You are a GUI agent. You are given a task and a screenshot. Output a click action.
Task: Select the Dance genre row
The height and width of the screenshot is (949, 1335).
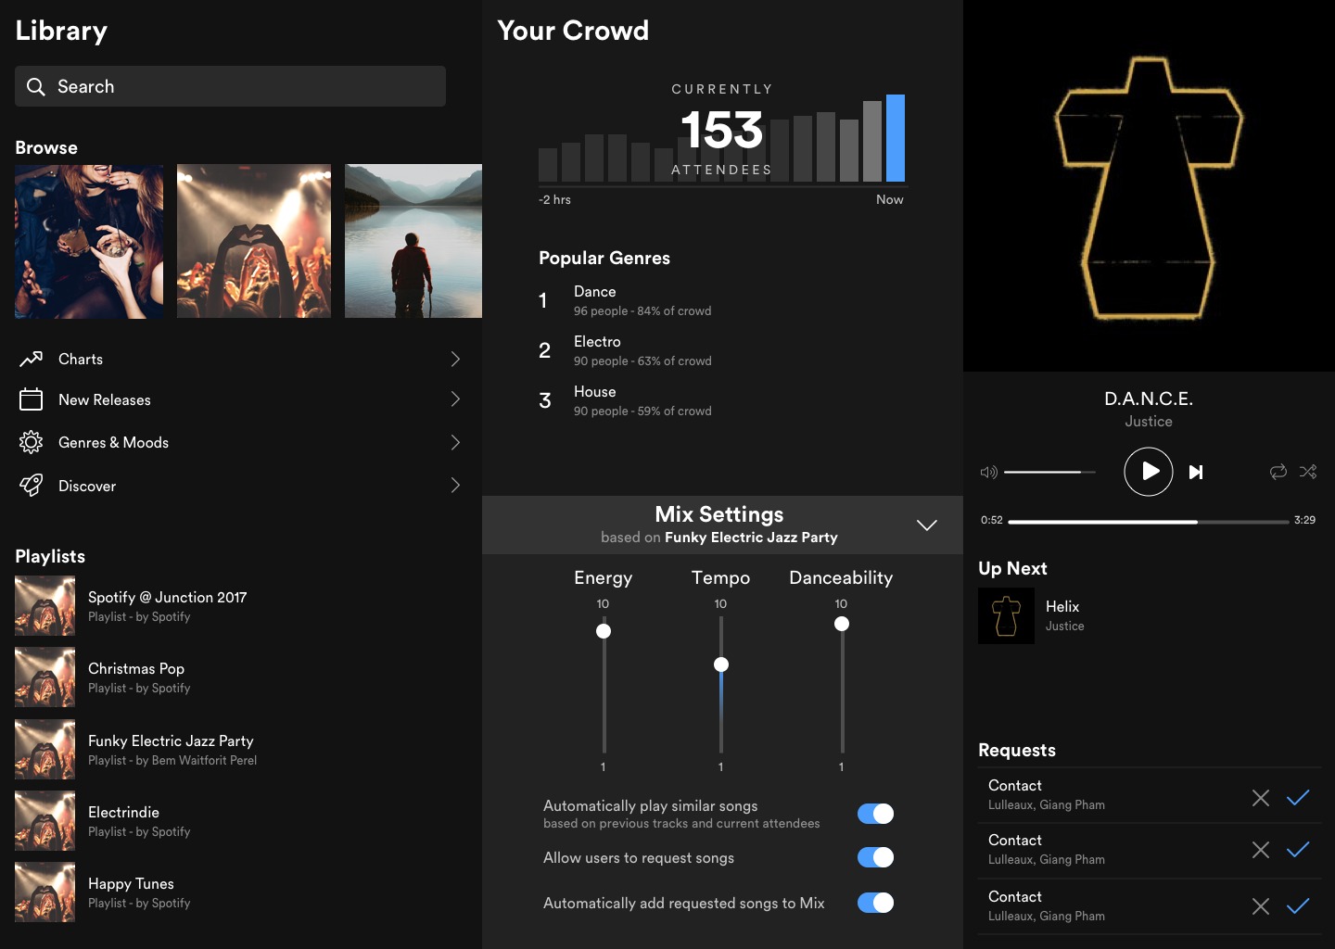[626, 300]
